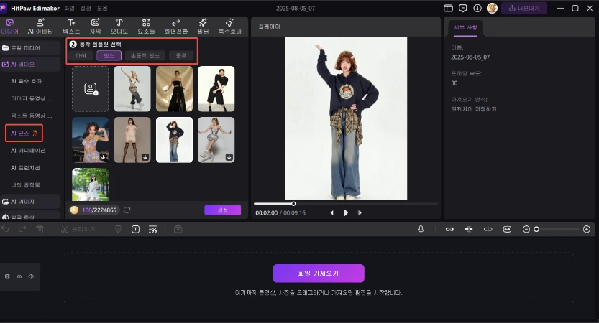Viewport: 599px width, 323px height.
Task: Toggle the timeline magnet snapping icon
Action: [x=469, y=229]
